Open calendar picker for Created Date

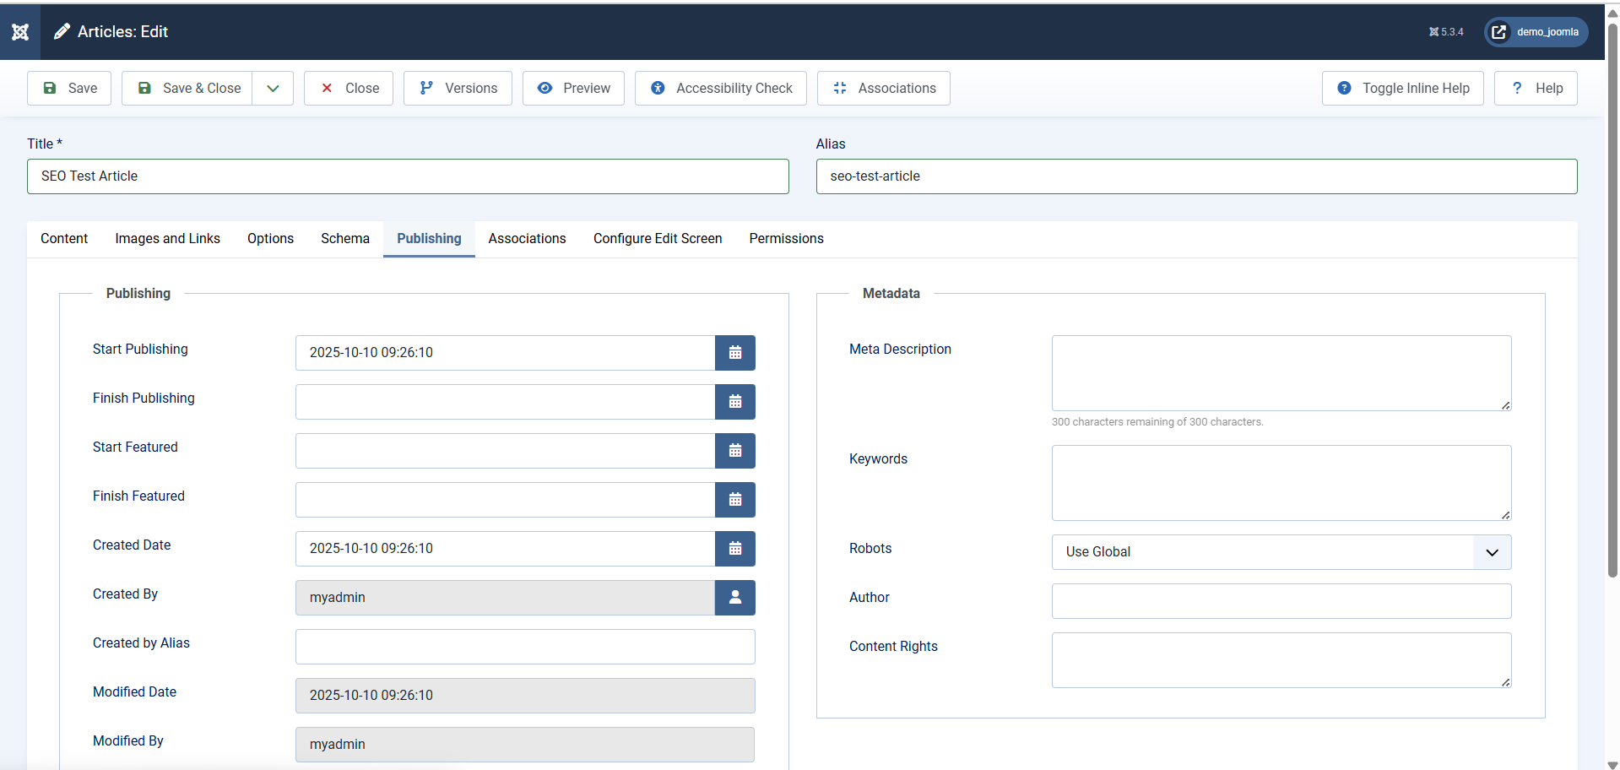point(734,549)
